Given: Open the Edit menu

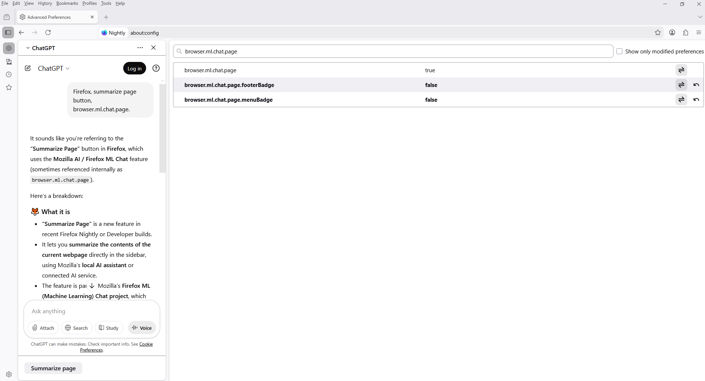Looking at the screenshot, I should coord(16,3).
